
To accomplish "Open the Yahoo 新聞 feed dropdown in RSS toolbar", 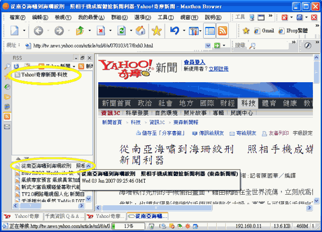I will pos(74,67).
